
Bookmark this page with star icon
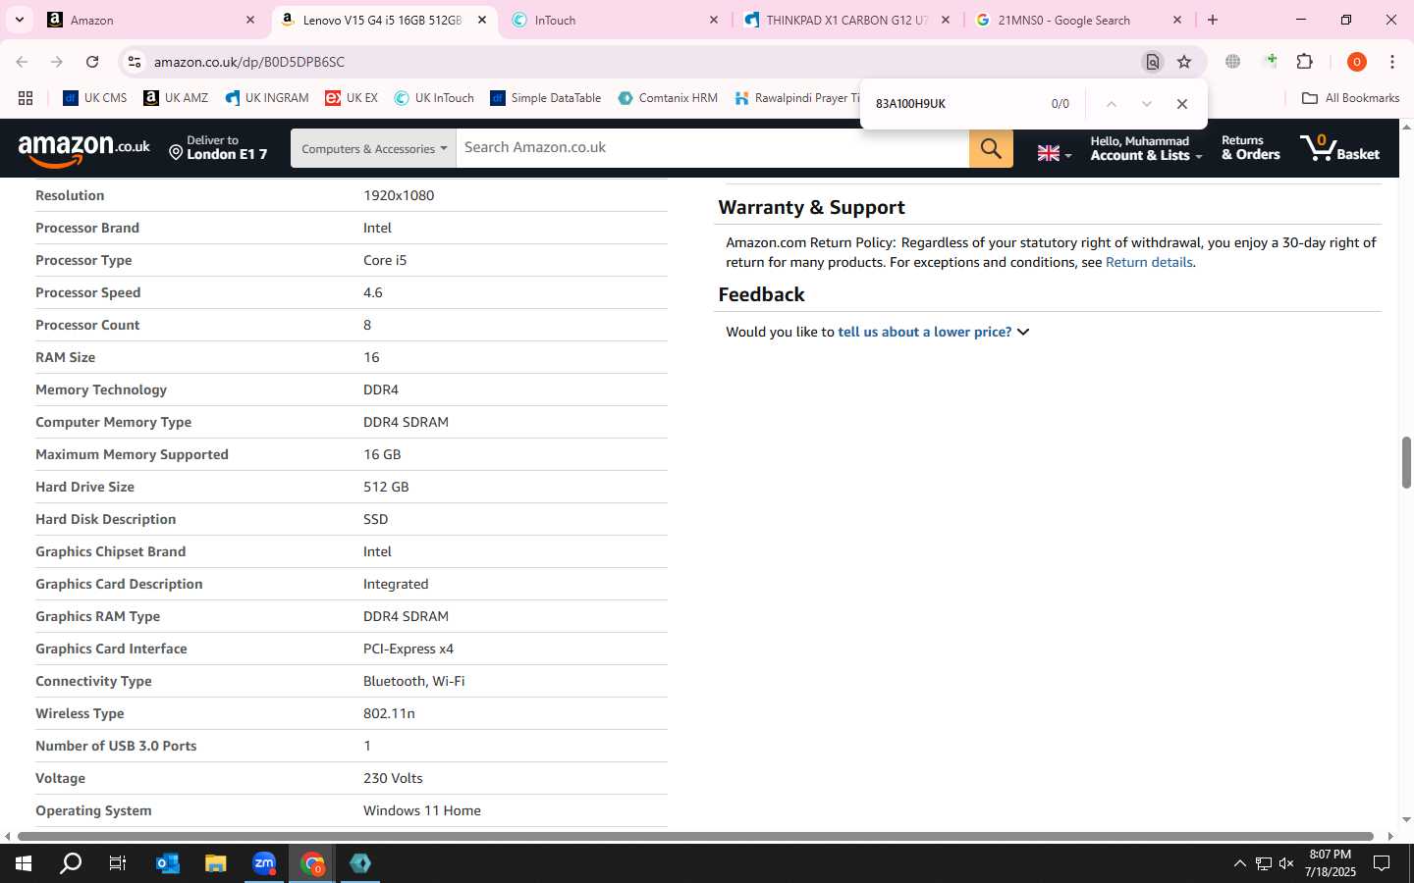pyautogui.click(x=1184, y=62)
